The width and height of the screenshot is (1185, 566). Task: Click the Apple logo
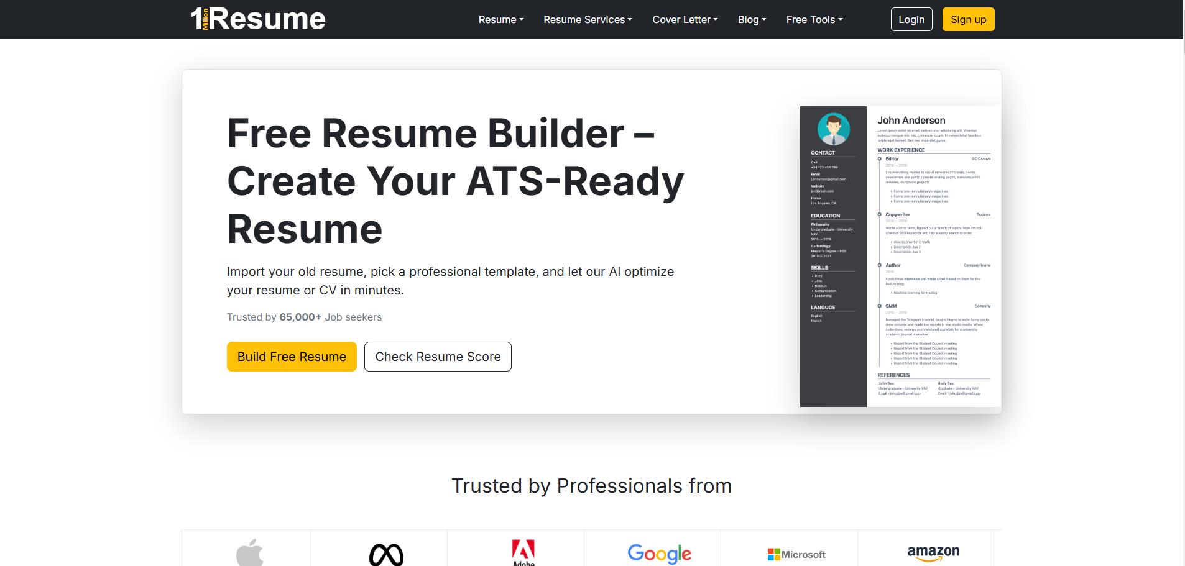coord(251,550)
